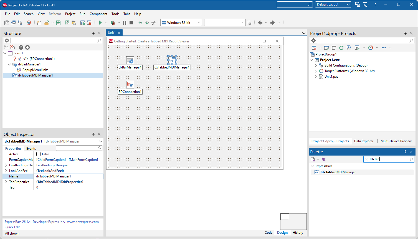The height and width of the screenshot is (239, 418).
Task: Click Move Down arrow in Structure panel
Action: pos(27,47)
